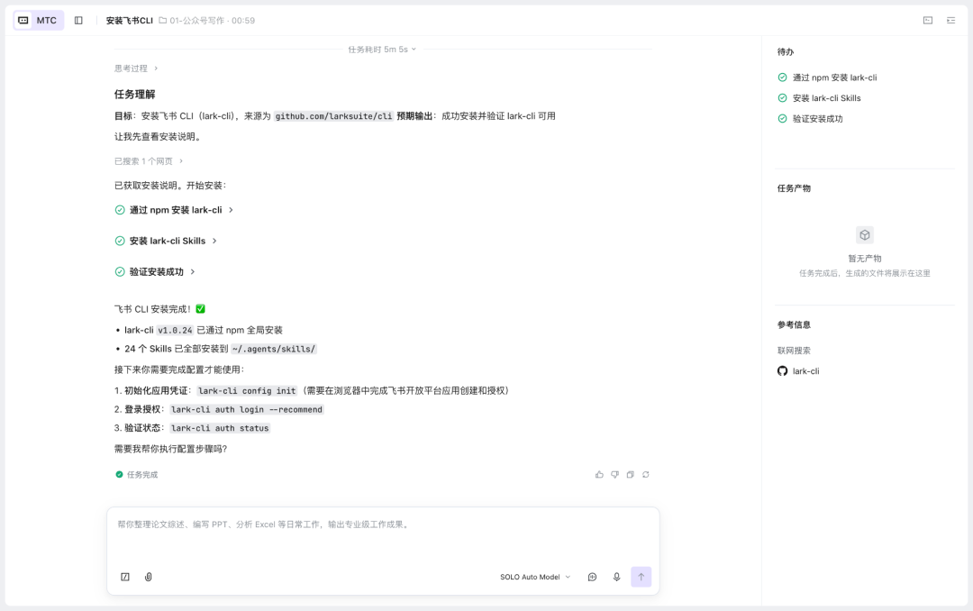973x611 pixels.
Task: Click todo item 安装 lark-cli Skills
Action: click(x=819, y=98)
